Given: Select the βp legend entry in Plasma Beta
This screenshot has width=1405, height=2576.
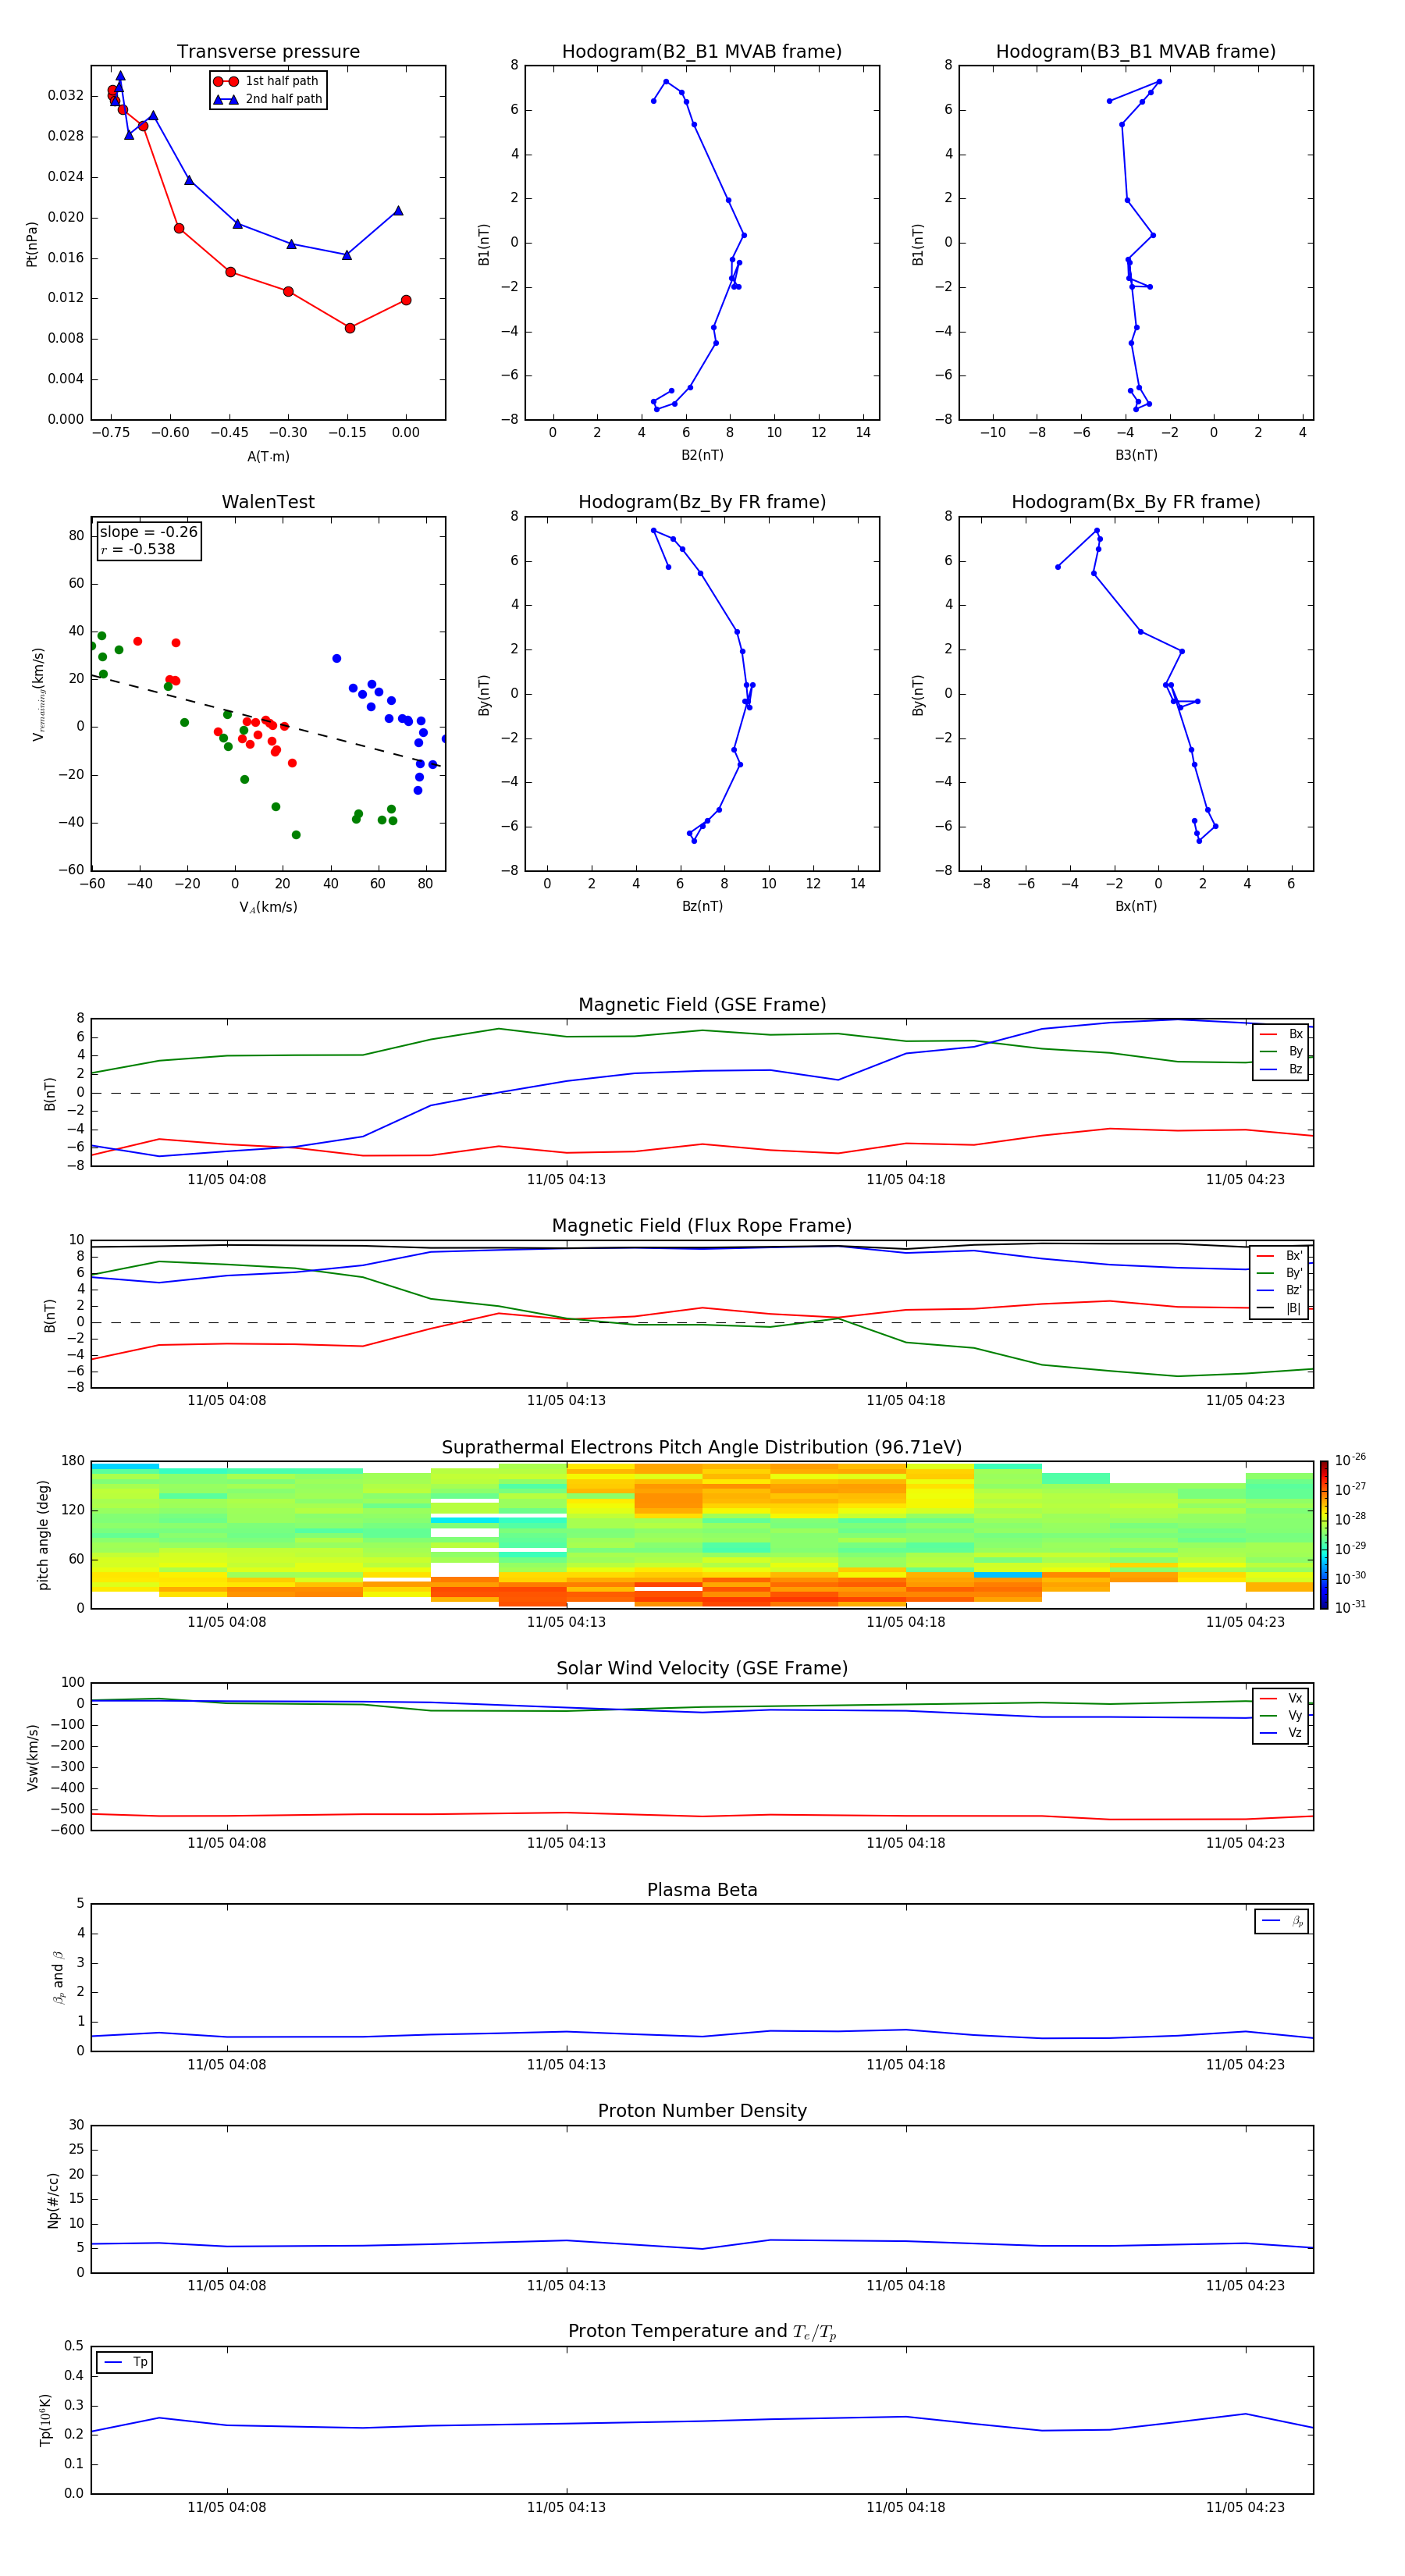Looking at the screenshot, I should tap(1282, 1921).
